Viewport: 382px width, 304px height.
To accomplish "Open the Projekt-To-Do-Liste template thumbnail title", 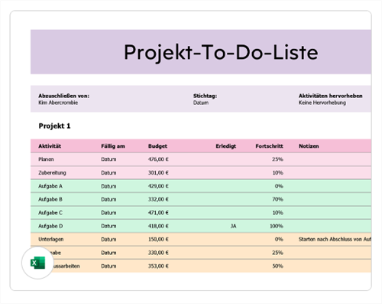I will pos(221,52).
